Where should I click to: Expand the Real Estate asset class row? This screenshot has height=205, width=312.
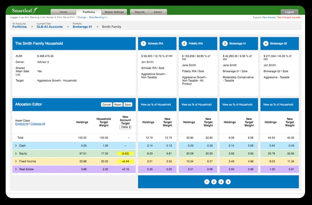16,169
